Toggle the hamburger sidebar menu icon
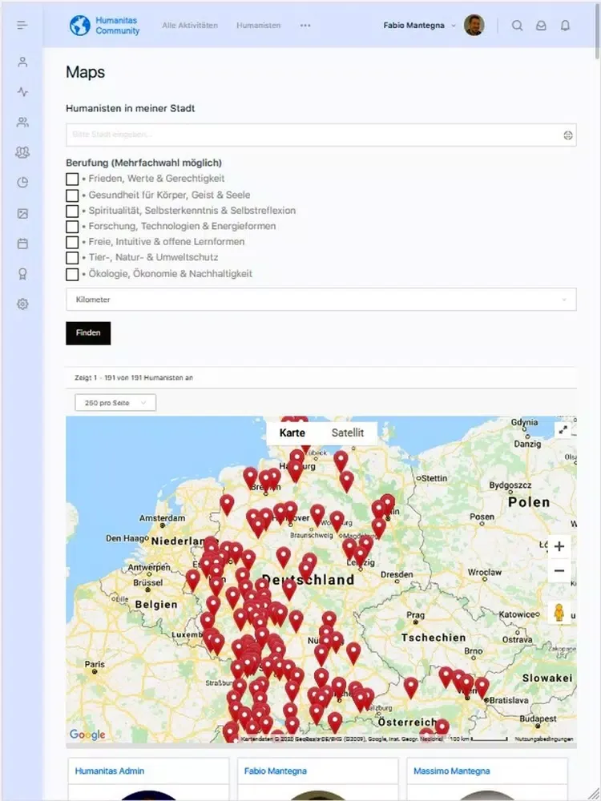Image resolution: width=601 pixels, height=801 pixels. point(22,25)
